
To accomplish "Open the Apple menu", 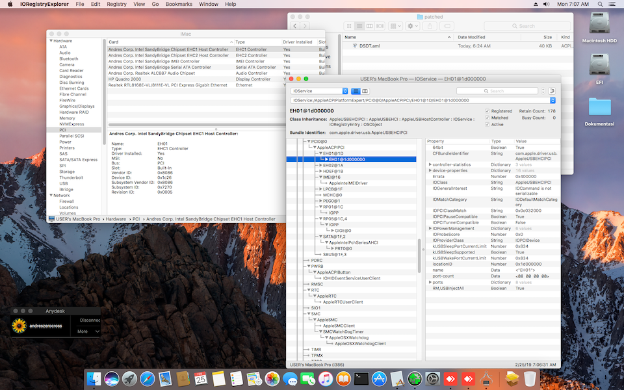I will [10, 4].
